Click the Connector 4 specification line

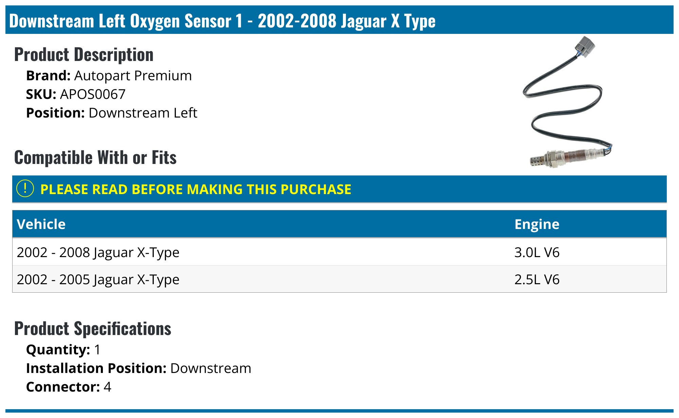(69, 387)
